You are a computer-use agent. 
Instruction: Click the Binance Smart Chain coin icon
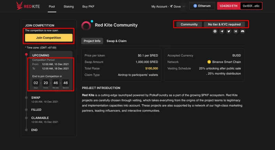(209, 62)
